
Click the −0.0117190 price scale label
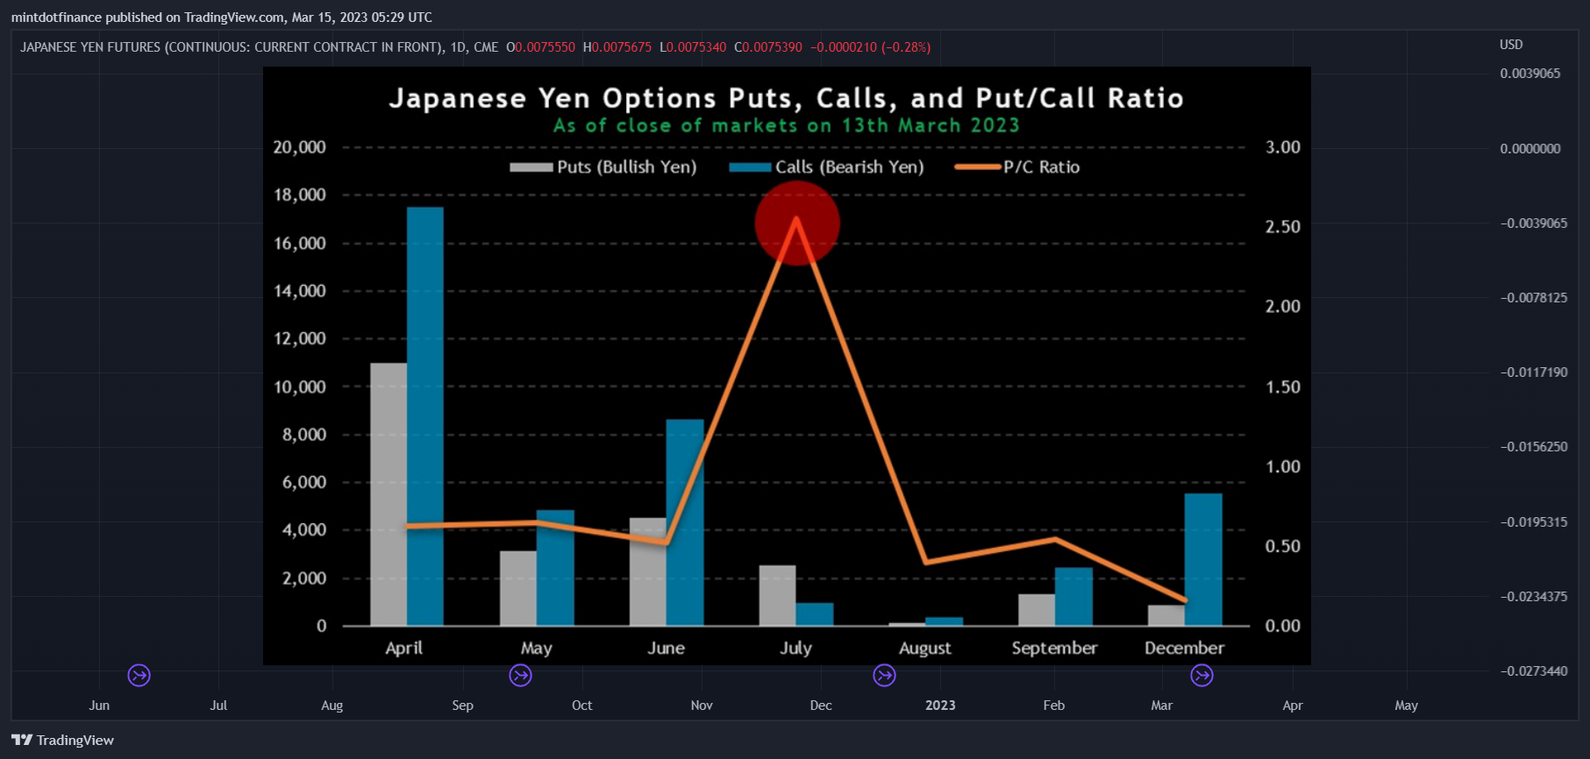point(1534,372)
